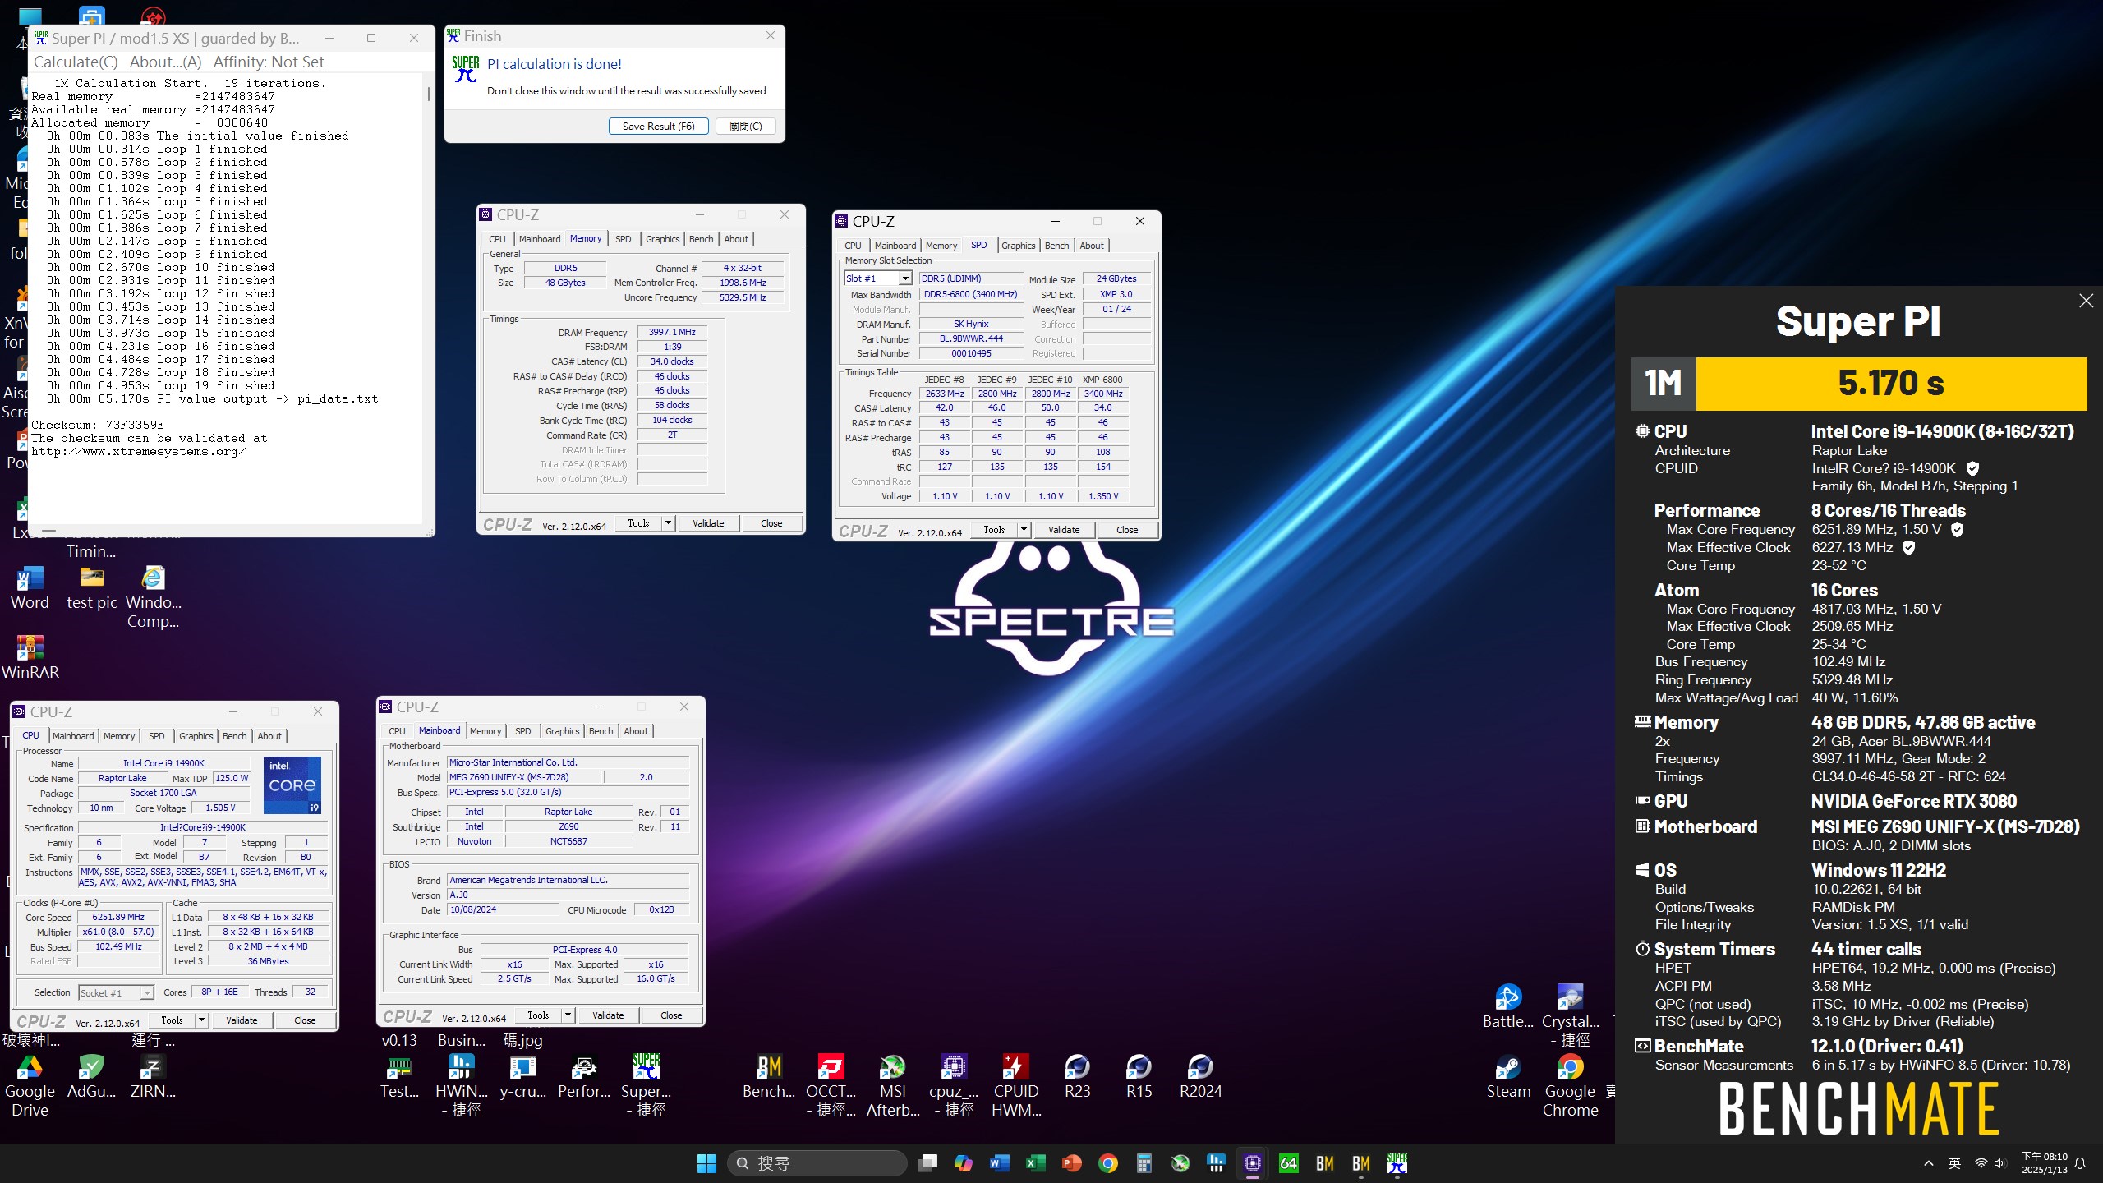This screenshot has height=1183, width=2103.
Task: Open the taskbar clock showing 08:10
Action: [2044, 1163]
